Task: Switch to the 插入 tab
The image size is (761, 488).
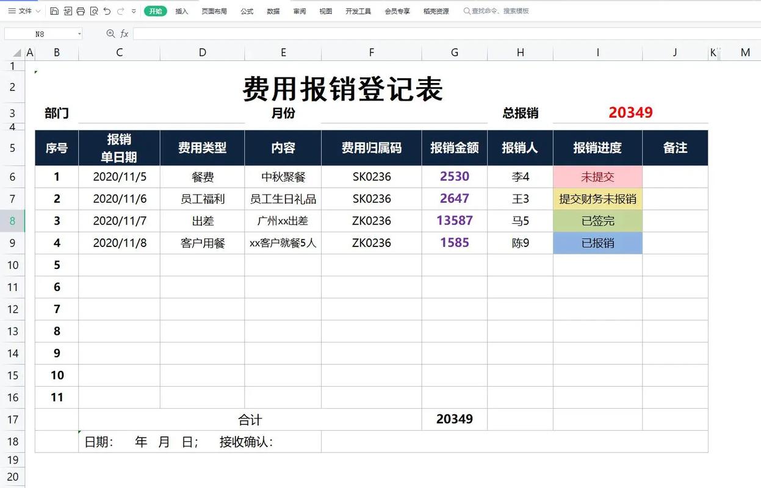Action: pyautogui.click(x=182, y=11)
